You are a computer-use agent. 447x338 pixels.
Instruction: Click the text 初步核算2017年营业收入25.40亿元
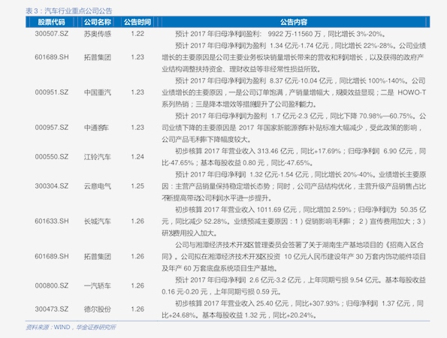click(233, 303)
